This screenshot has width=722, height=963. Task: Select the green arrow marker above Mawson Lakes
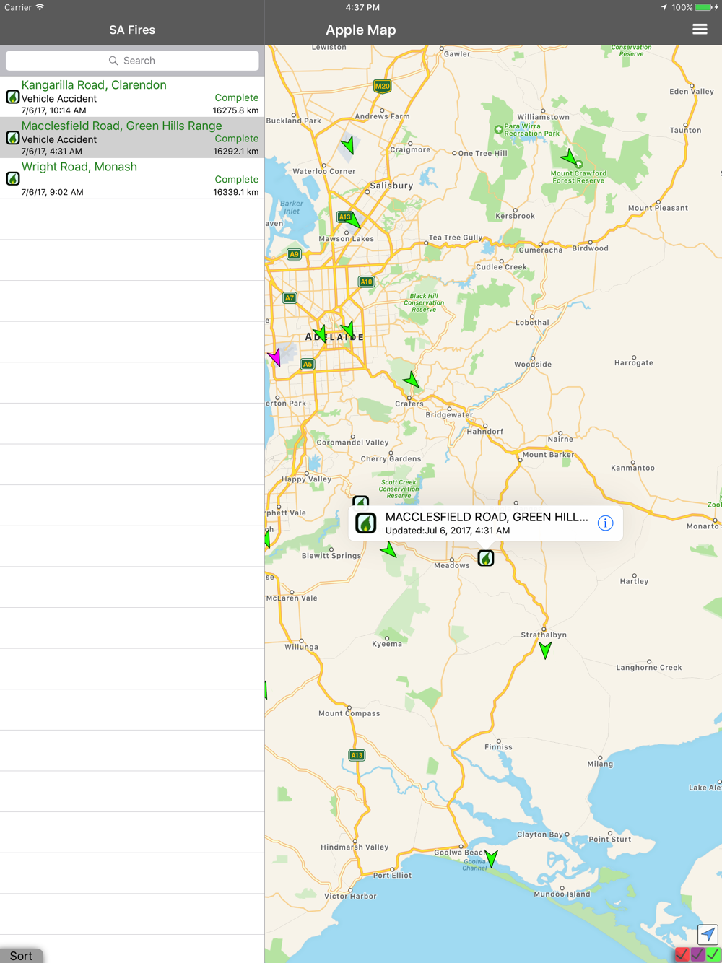pos(355,219)
